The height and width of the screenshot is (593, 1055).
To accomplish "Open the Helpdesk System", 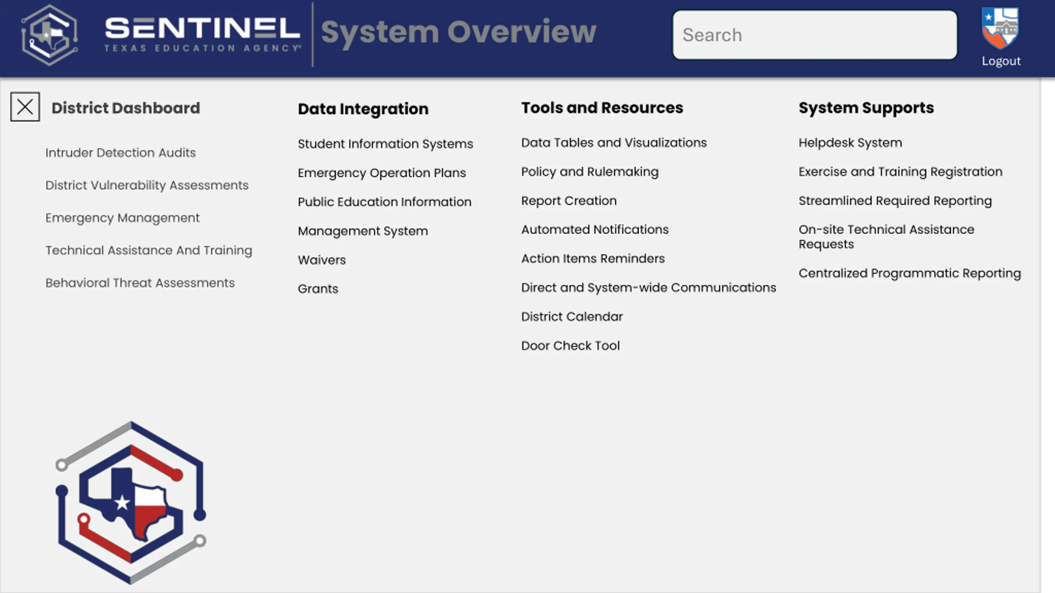I will point(850,143).
